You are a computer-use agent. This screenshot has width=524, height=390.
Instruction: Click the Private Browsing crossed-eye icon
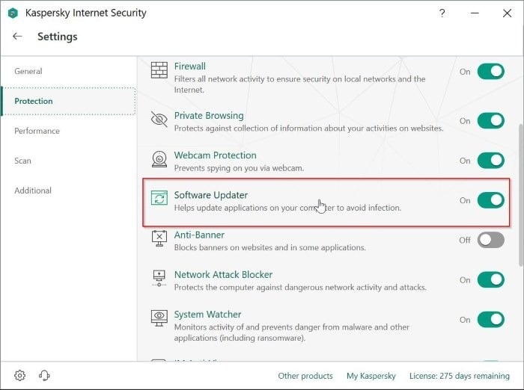pyautogui.click(x=159, y=119)
